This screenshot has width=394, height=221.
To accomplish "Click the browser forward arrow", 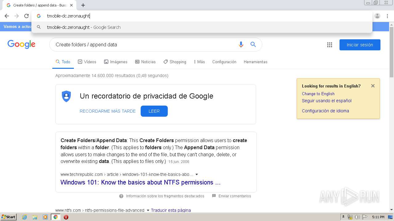I will (x=17, y=16).
